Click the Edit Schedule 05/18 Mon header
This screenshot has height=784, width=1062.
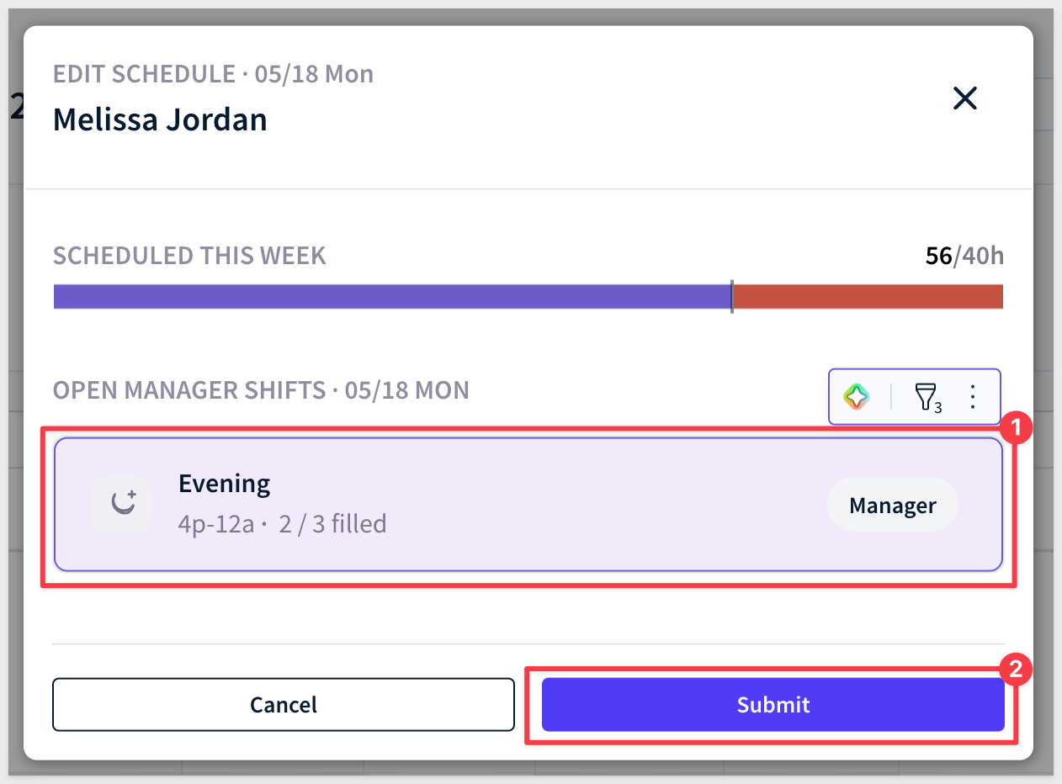coord(213,74)
